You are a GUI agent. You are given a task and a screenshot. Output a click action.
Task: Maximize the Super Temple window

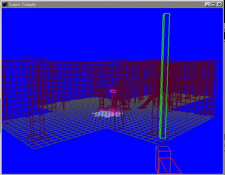pyautogui.click(x=213, y=4)
